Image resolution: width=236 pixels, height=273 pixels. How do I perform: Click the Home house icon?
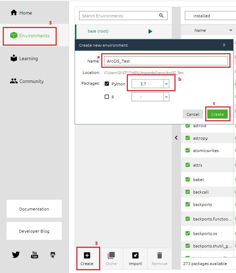coord(14,12)
